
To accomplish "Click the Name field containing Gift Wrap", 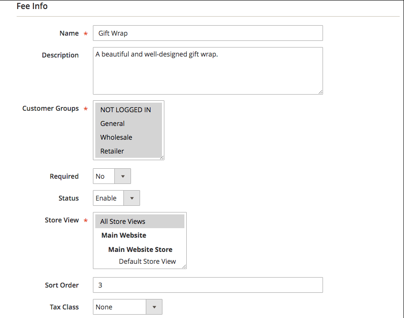I will tap(208, 33).
